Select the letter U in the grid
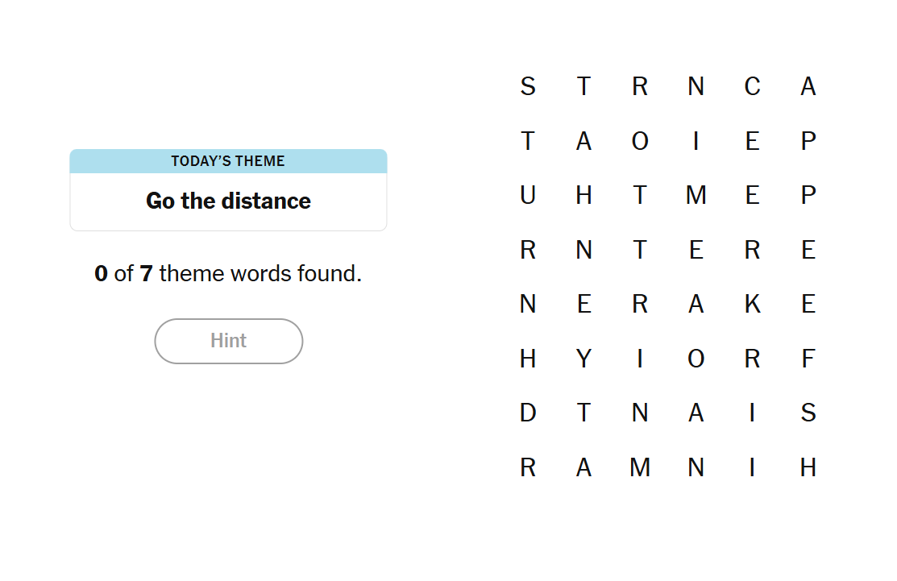 (x=528, y=195)
